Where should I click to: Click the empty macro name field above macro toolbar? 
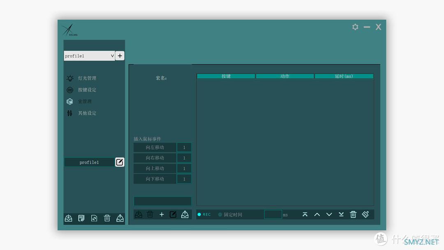tap(162, 201)
